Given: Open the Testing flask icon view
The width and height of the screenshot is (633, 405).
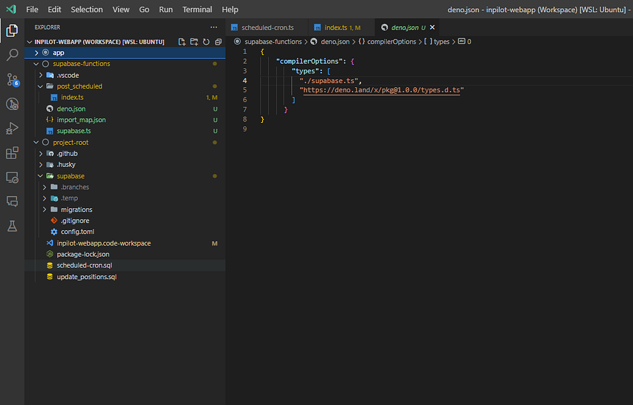Looking at the screenshot, I should click(x=12, y=226).
